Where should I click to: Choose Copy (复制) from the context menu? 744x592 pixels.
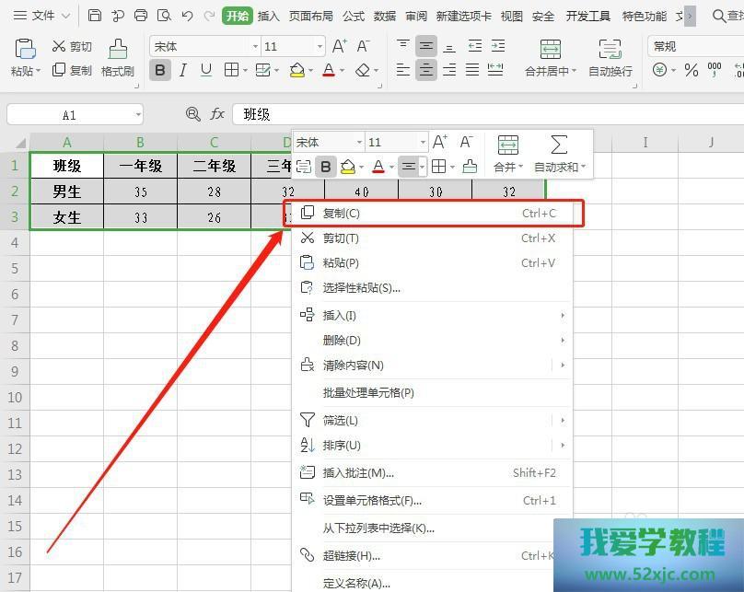[x=342, y=213]
